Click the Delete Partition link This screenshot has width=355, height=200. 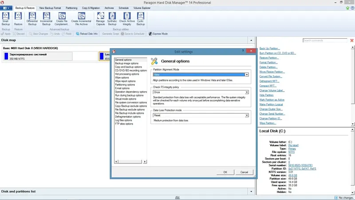coord(268,67)
